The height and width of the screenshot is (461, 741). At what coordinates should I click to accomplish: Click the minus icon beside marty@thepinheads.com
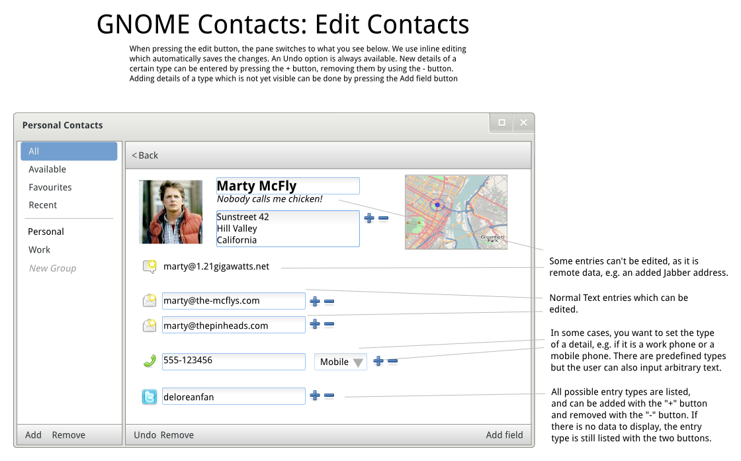tap(329, 324)
